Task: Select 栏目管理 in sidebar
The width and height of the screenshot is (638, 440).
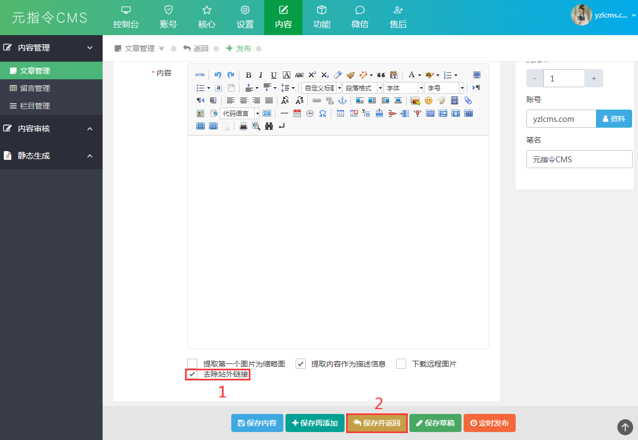Action: pyautogui.click(x=51, y=106)
